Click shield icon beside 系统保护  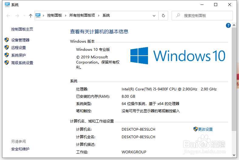pyautogui.click(x=7, y=55)
